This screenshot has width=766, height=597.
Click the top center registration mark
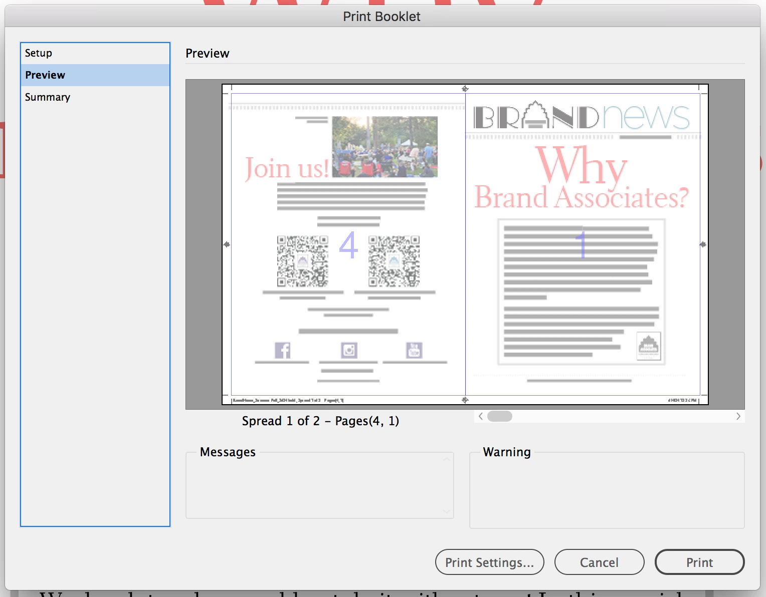[465, 89]
